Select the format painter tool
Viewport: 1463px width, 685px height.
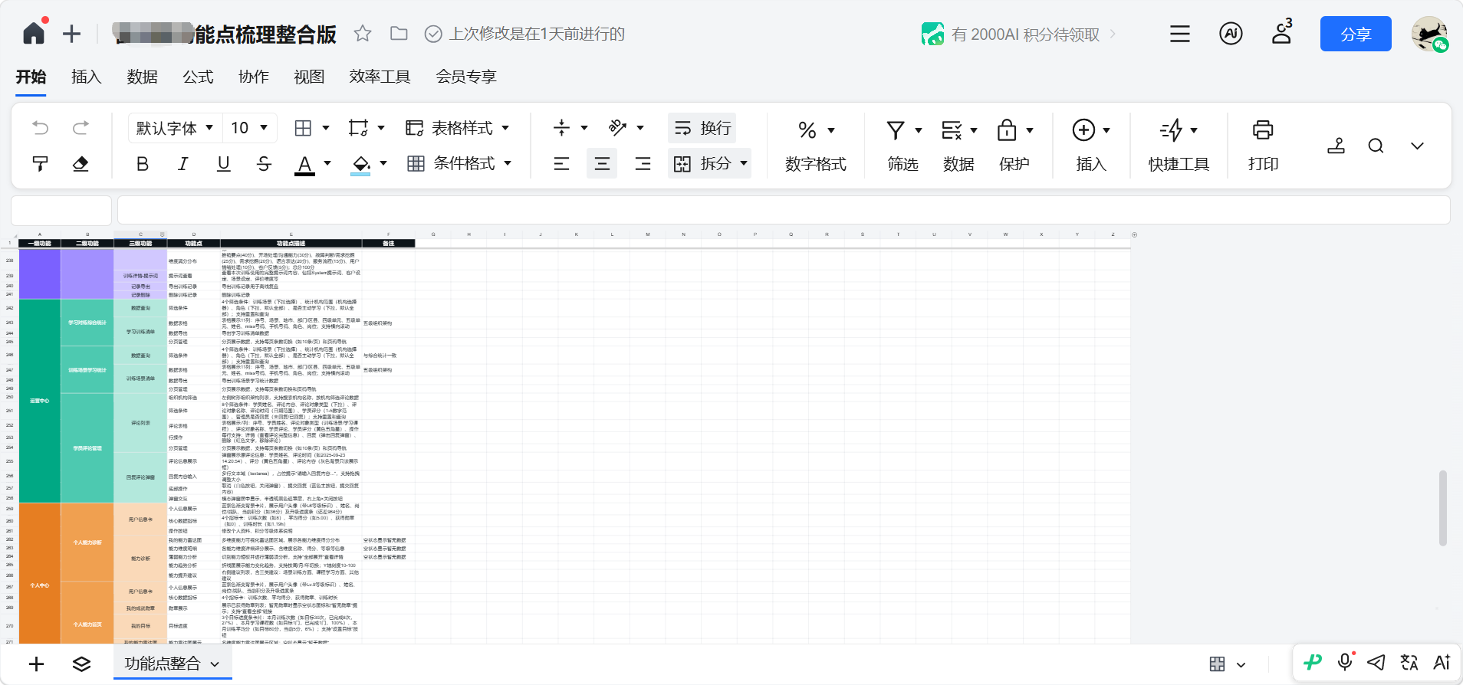pyautogui.click(x=41, y=163)
